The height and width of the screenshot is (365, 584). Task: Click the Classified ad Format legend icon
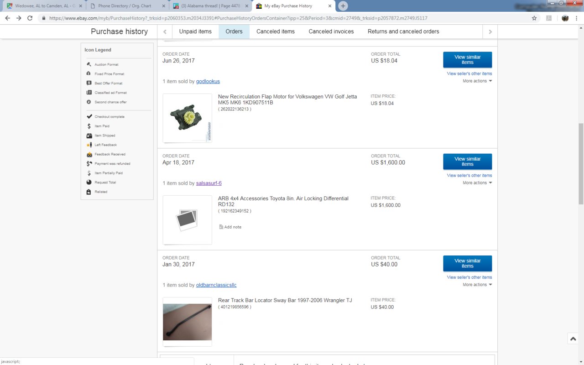pyautogui.click(x=89, y=93)
